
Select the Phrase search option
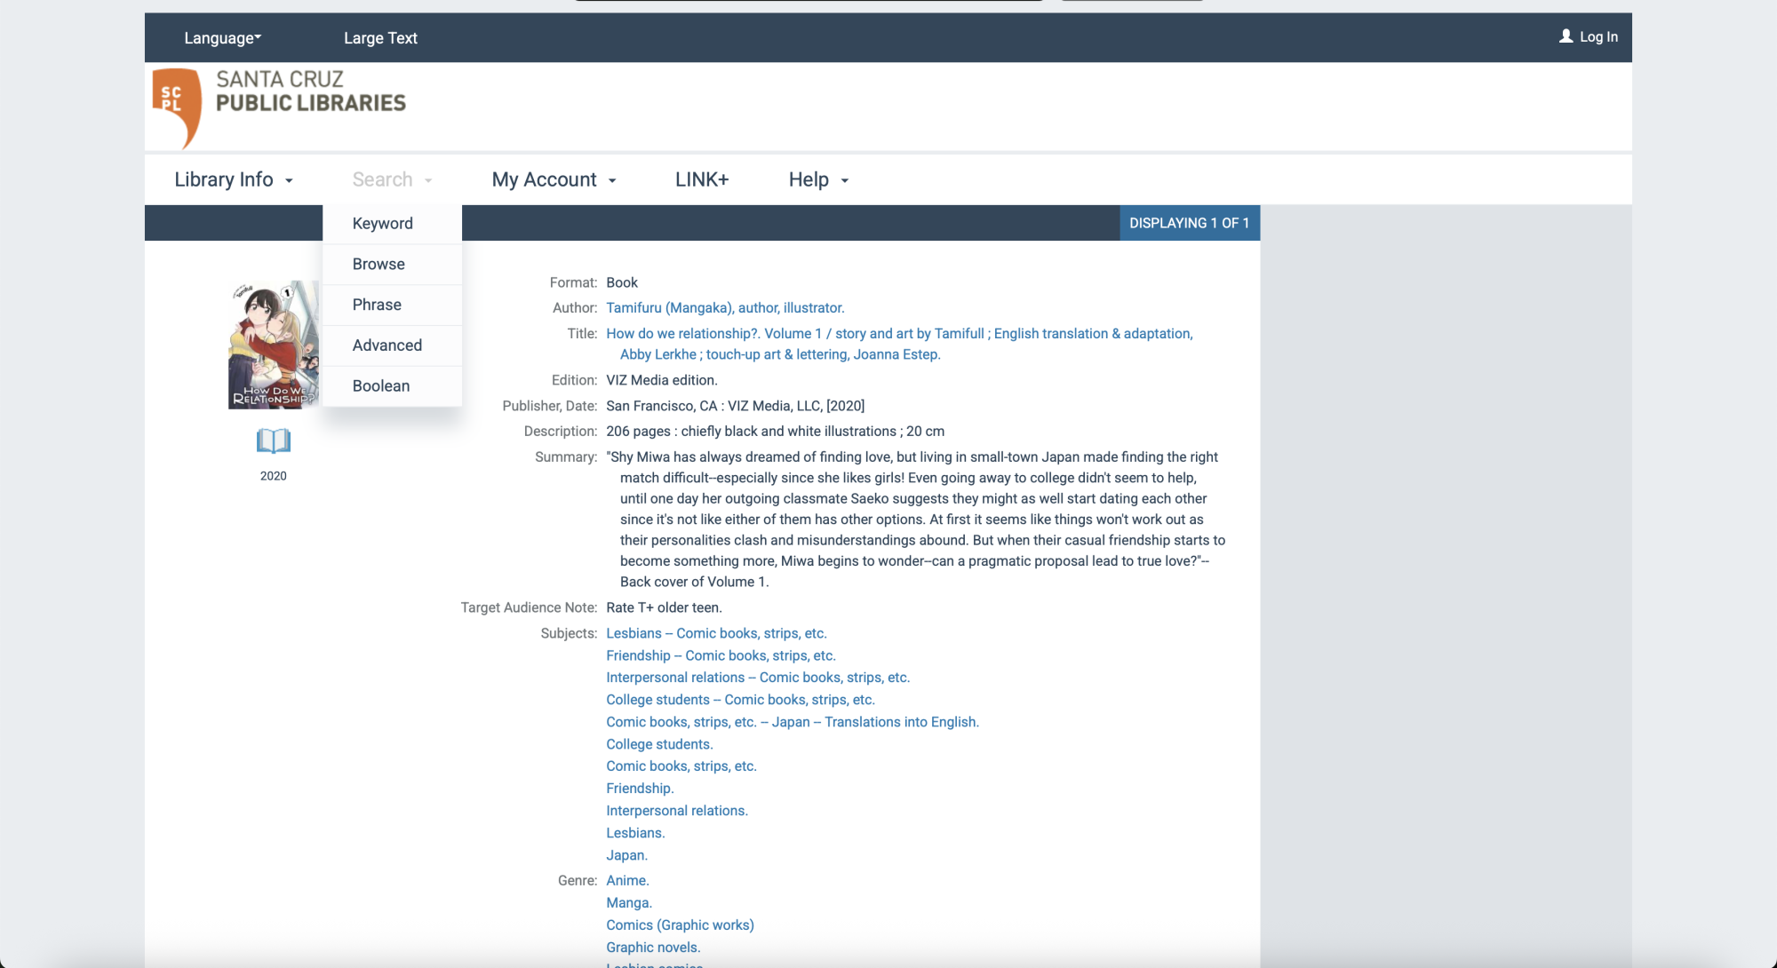click(x=376, y=304)
